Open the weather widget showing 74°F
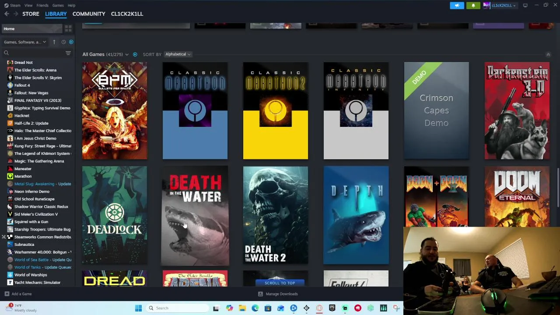The image size is (560, 315). (21, 308)
